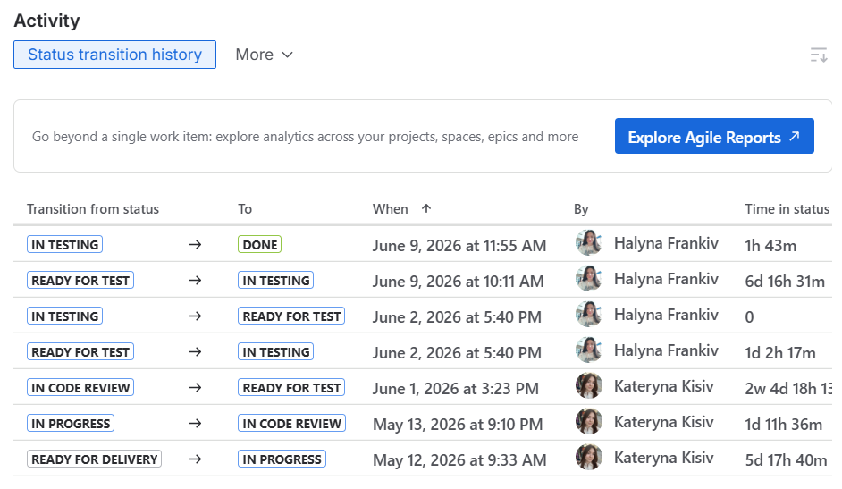The height and width of the screenshot is (489, 842).
Task: Click Halyna Frankiv avatar in the 10:11 AM row
Action: (589, 279)
